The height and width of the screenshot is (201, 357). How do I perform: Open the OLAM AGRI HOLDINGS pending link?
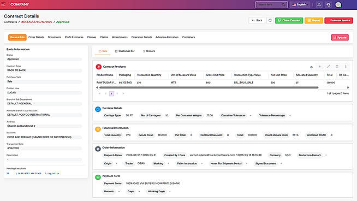tap(28, 174)
